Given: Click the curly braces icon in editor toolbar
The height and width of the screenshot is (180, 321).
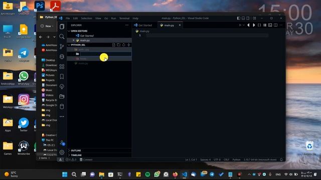Looking at the screenshot, I should coord(259,25).
